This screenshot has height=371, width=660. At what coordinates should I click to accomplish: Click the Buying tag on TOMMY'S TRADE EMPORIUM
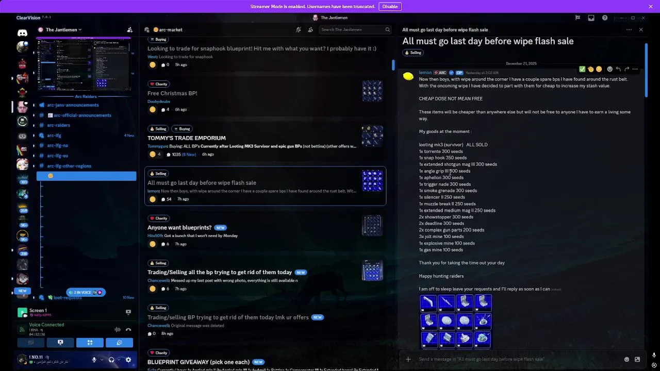182,129
